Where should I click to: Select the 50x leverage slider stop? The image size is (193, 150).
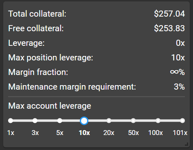coord(133,120)
